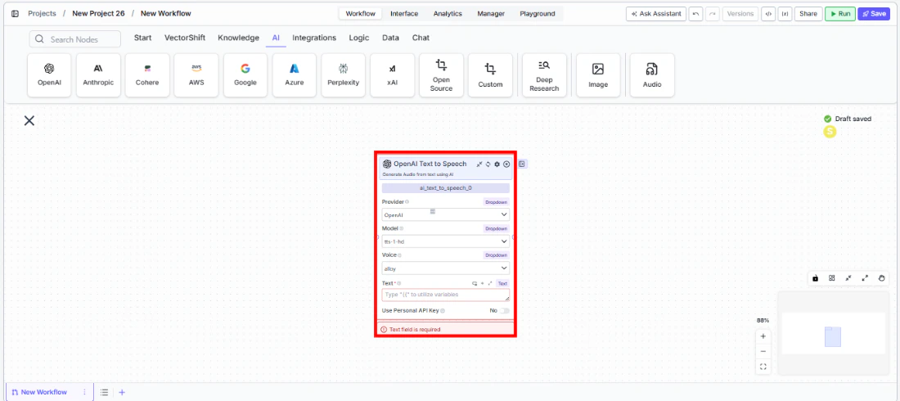Open the Logic node category

point(359,38)
